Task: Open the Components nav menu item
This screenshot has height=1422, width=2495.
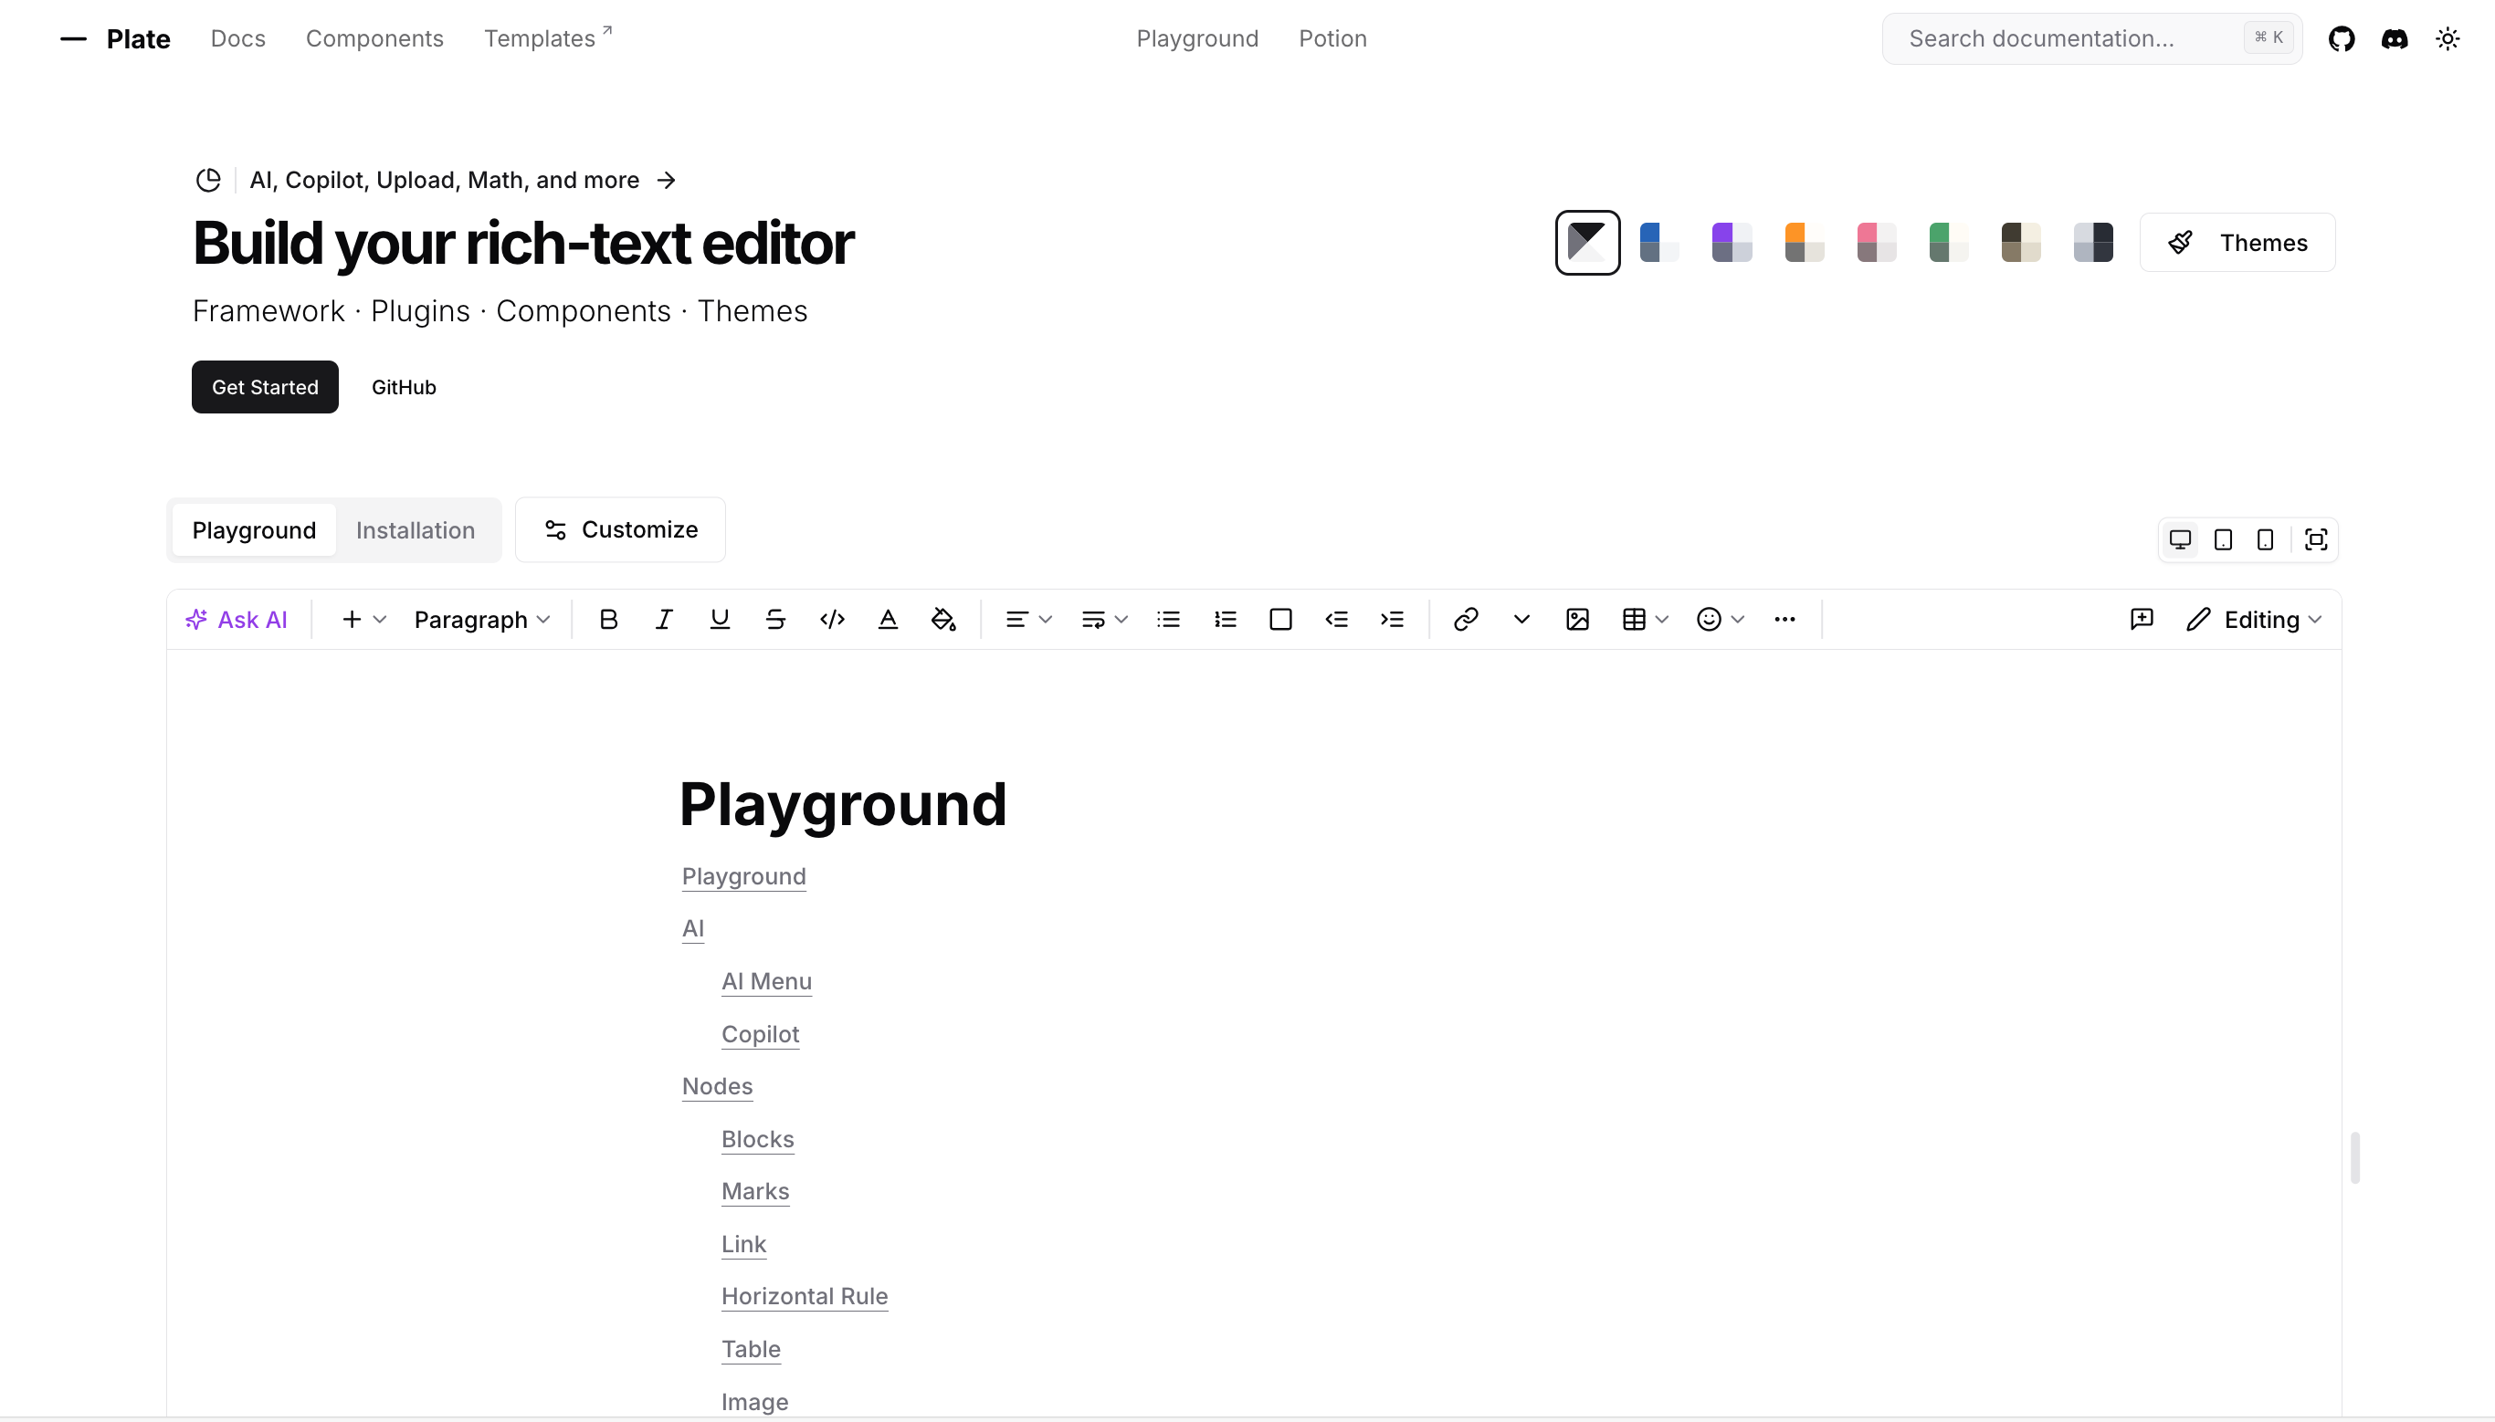Action: click(374, 39)
